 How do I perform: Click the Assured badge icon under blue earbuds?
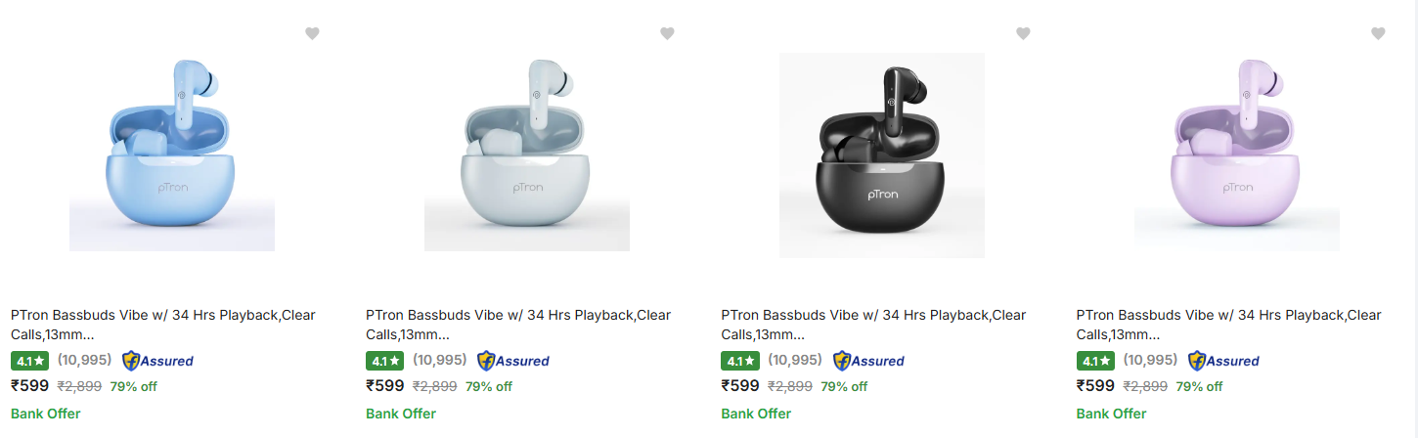click(x=157, y=361)
